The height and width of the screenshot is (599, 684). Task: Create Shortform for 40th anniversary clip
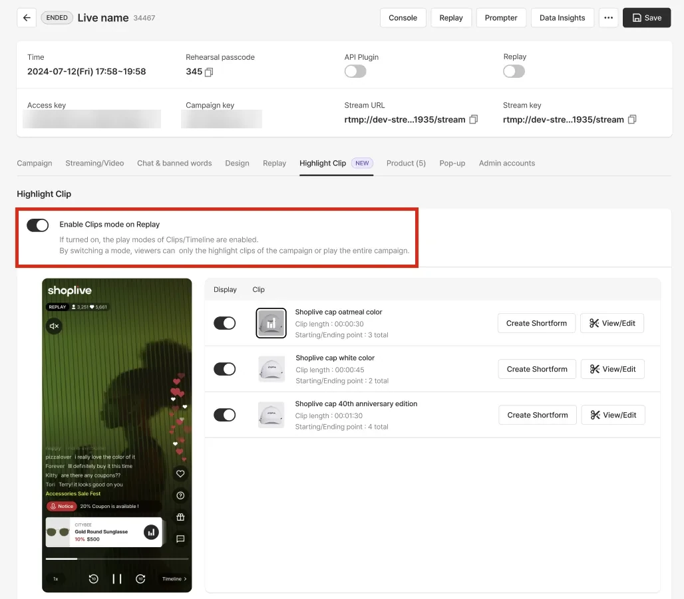[x=538, y=415]
